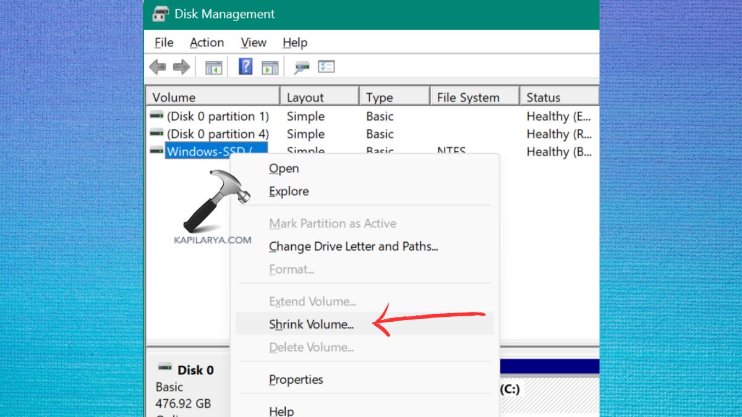Click the checklist Settings toolbar icon
Image resolution: width=742 pixels, height=417 pixels.
326,66
